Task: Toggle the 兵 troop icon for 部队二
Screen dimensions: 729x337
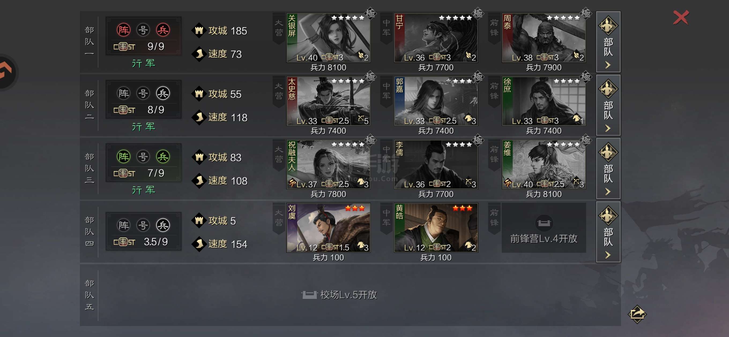Action: [163, 93]
